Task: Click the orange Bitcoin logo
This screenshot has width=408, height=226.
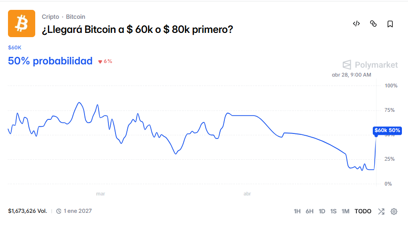Action: click(22, 23)
